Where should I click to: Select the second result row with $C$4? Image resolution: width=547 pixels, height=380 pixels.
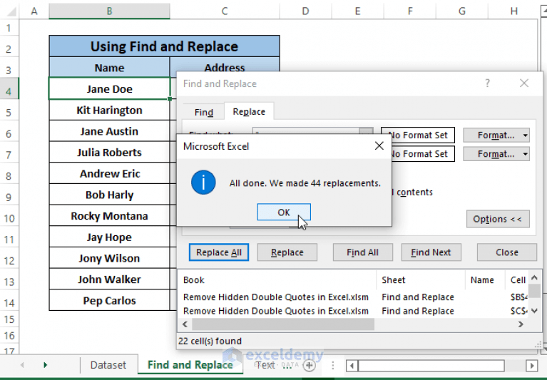(354, 311)
